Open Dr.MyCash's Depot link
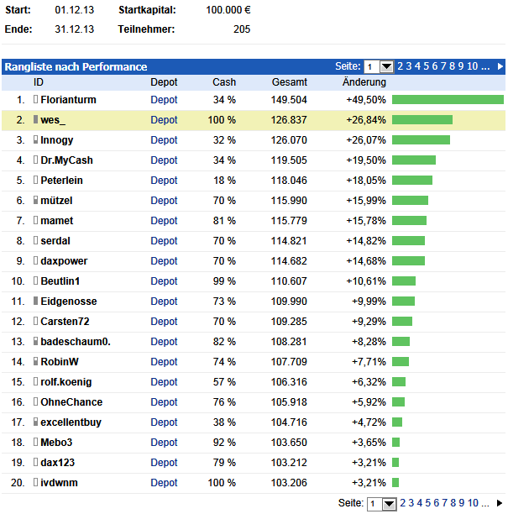Viewport: 508px width, 514px height. coord(164,160)
